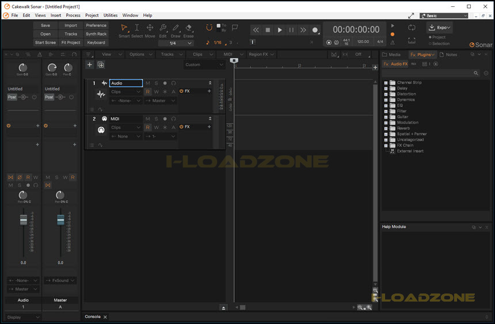Select the Erase tool
Image resolution: width=495 pixels, height=324 pixels.
[x=188, y=31]
